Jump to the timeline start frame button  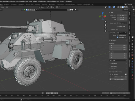[47, 93]
